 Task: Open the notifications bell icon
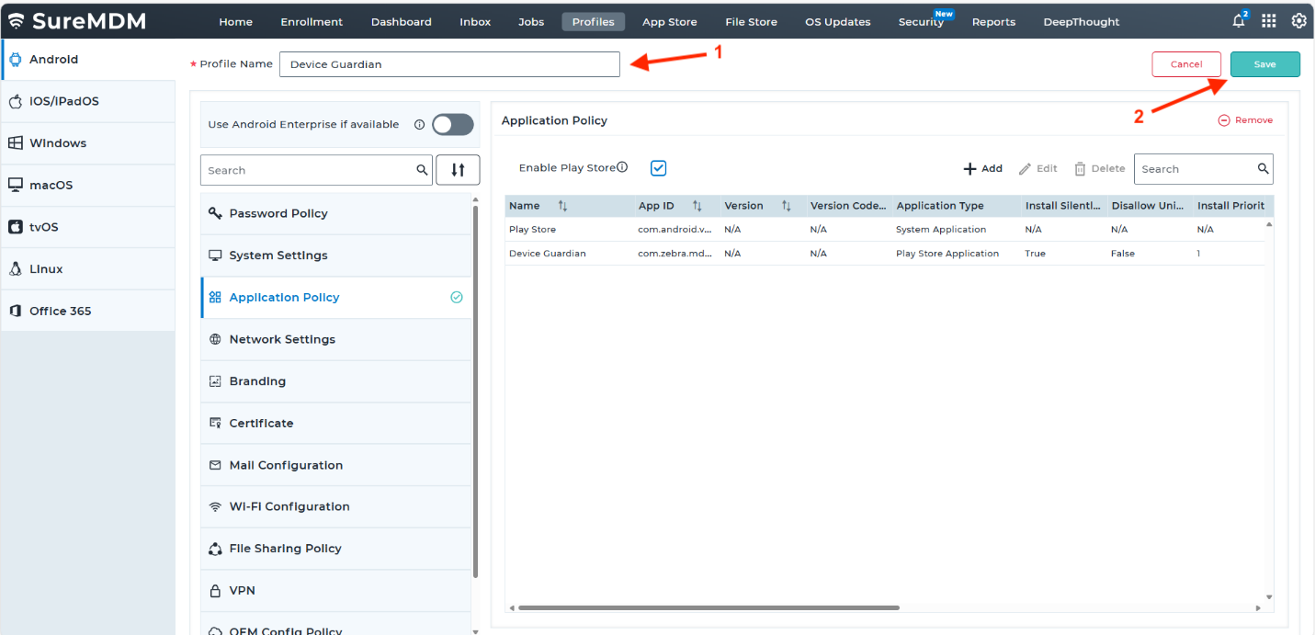click(1239, 21)
